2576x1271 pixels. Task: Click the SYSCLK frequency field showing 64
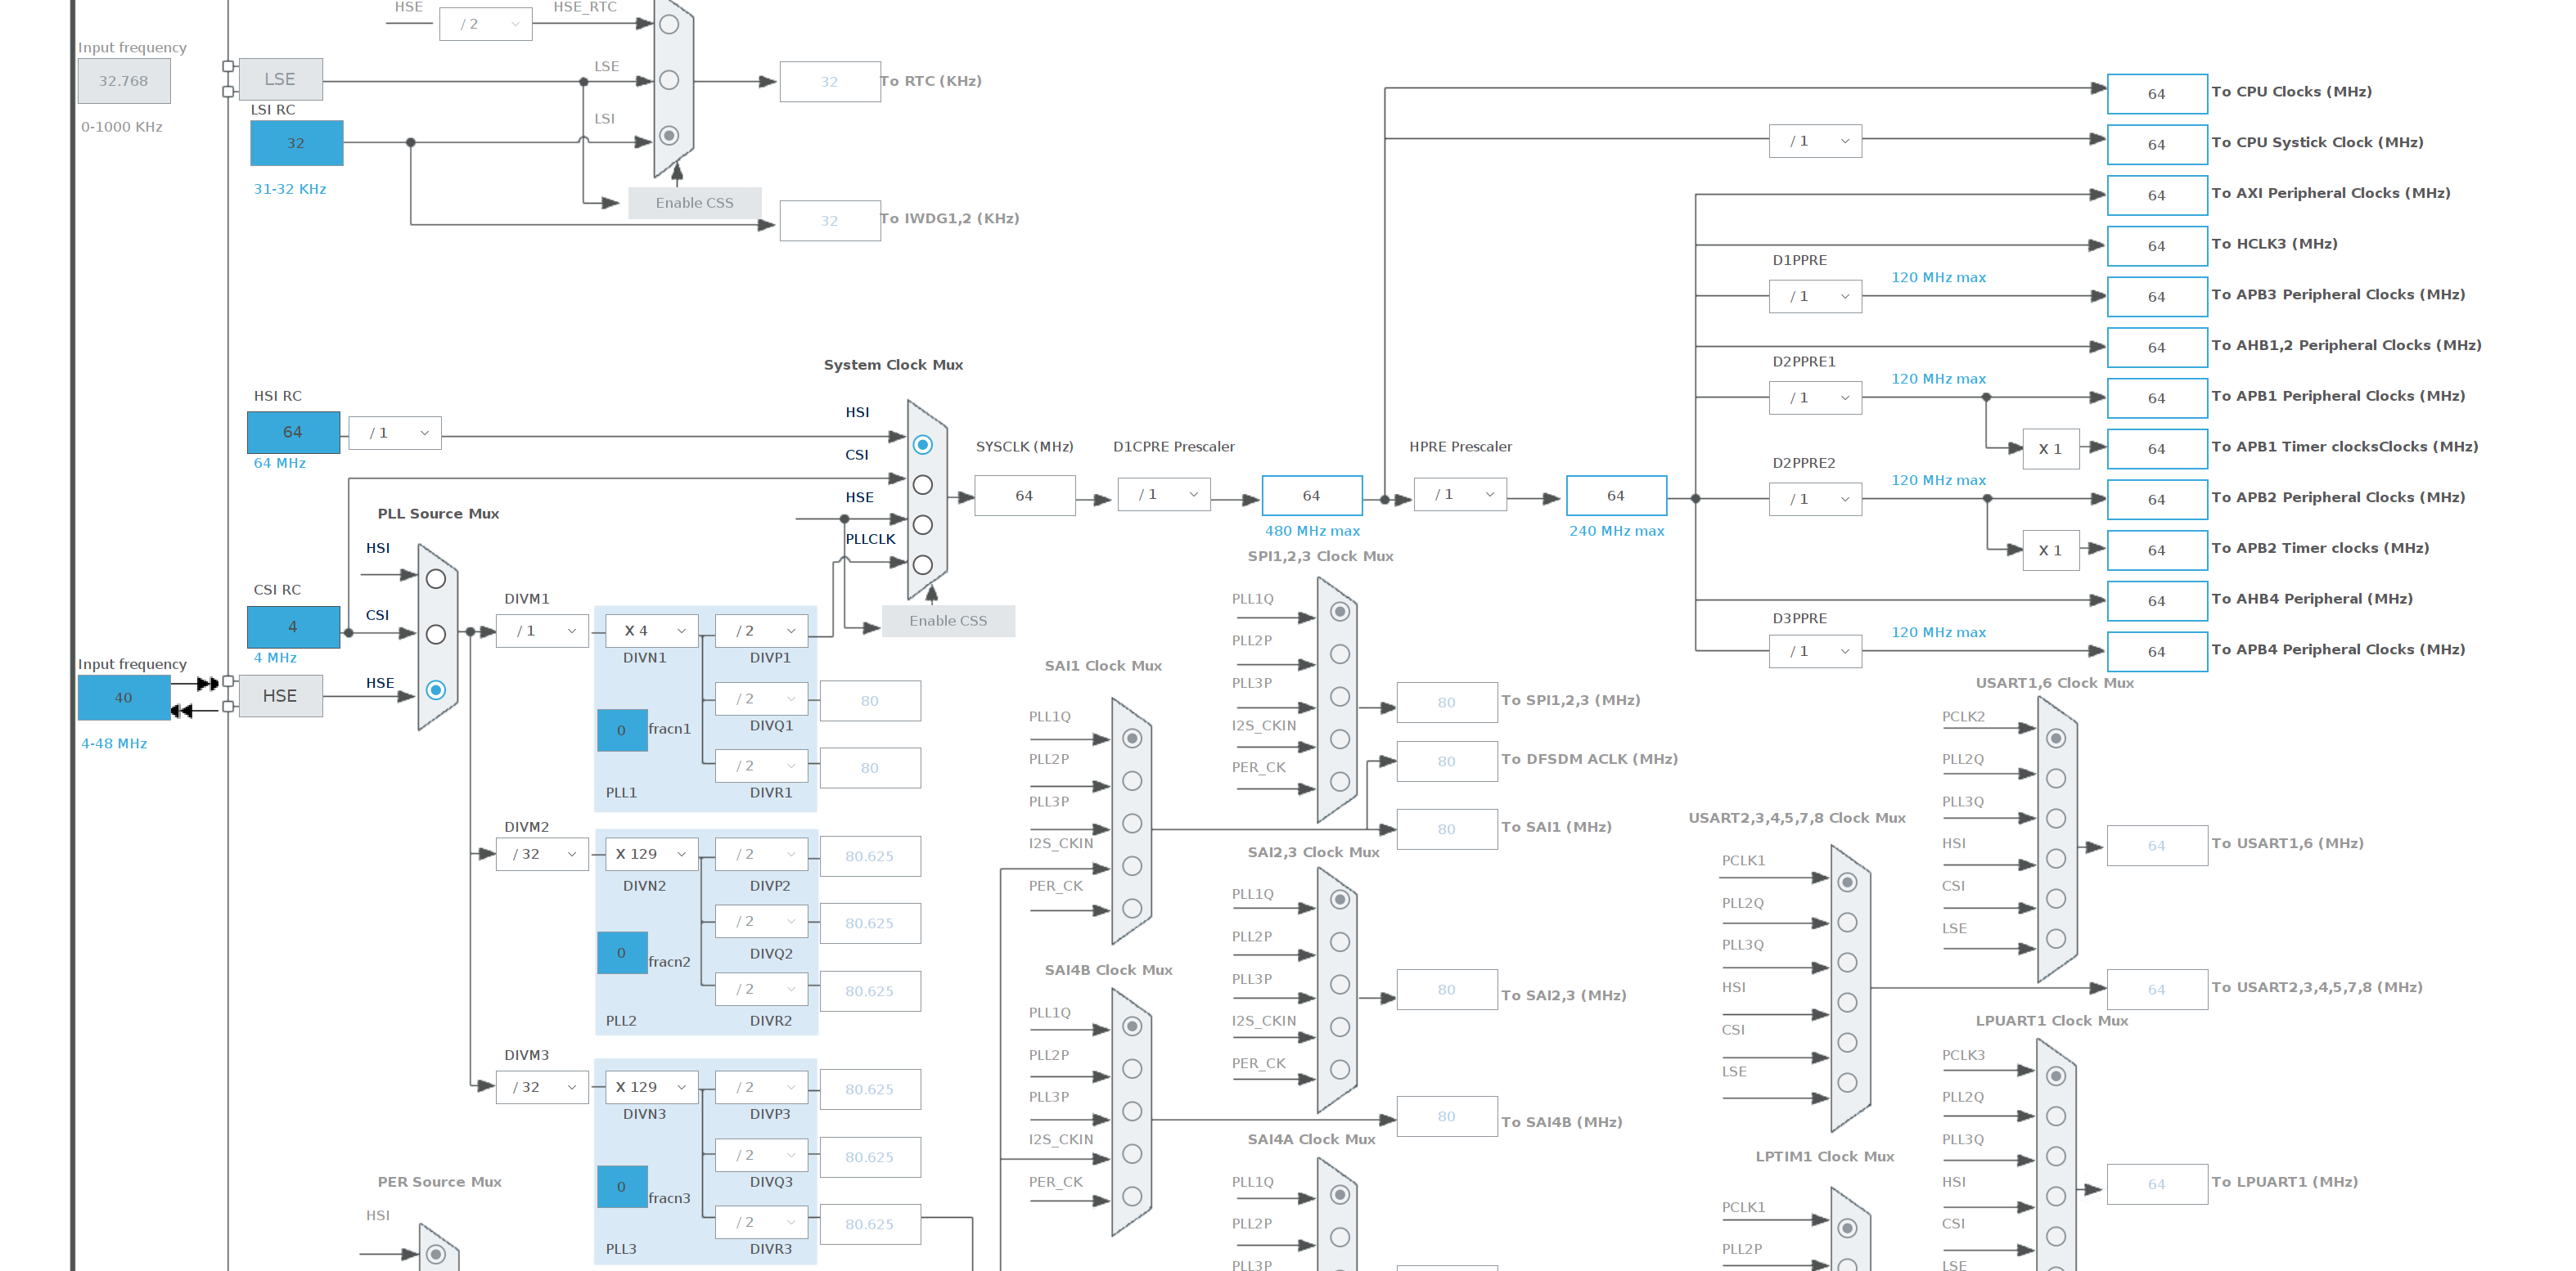pos(1024,495)
